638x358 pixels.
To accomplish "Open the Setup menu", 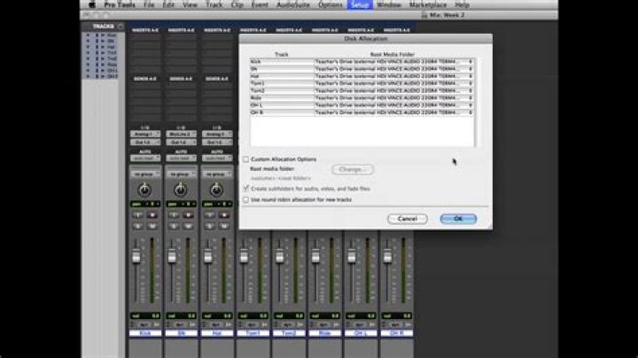I will [x=359, y=4].
